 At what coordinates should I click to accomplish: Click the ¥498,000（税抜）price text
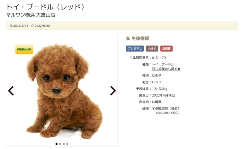[x=166, y=109]
